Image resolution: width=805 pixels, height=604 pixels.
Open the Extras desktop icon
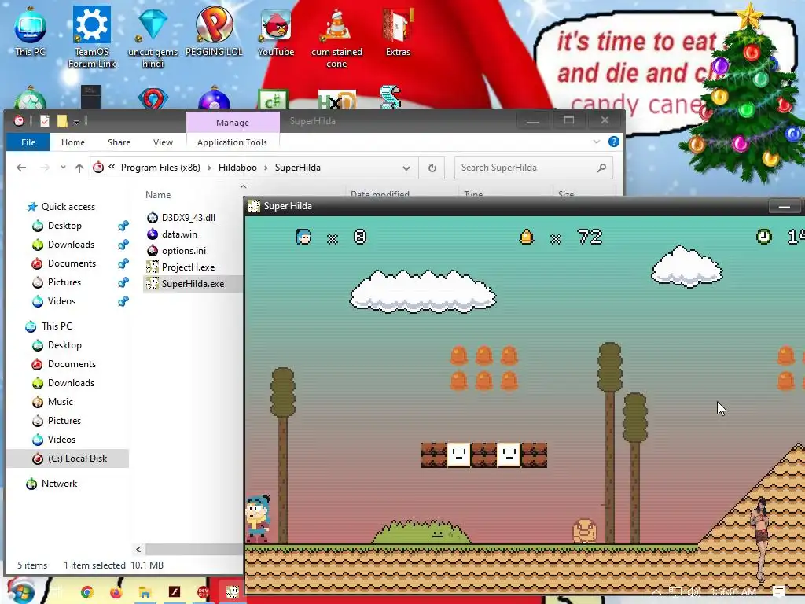(398, 31)
